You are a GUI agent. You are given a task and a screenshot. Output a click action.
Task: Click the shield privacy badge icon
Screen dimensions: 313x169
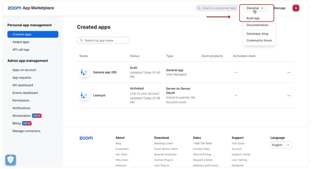(x=11, y=160)
